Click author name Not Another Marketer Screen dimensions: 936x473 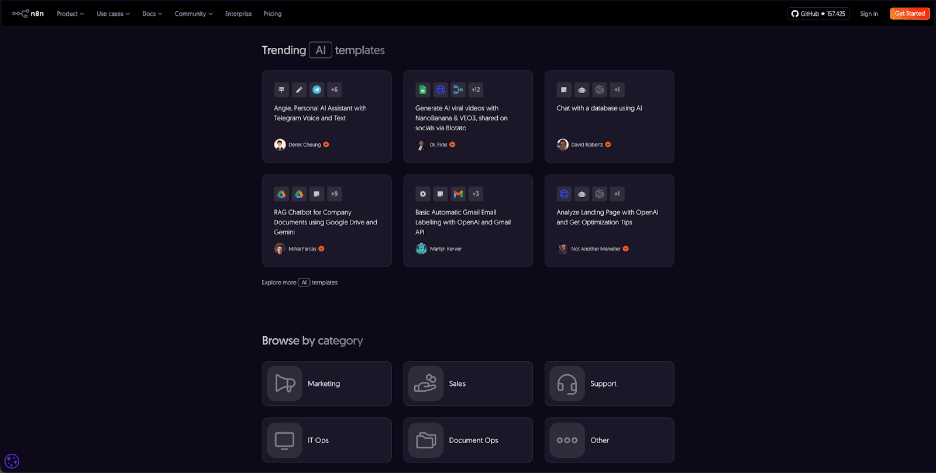pyautogui.click(x=596, y=248)
